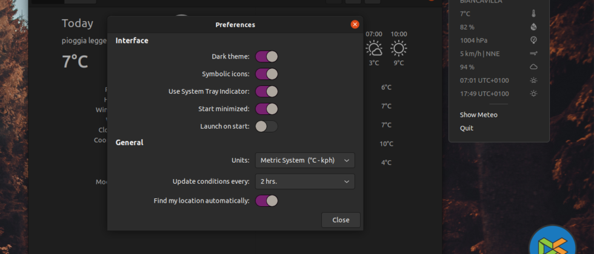The width and height of the screenshot is (594, 254).
Task: Toggle Use System Tray Indicator off
Action: click(267, 91)
